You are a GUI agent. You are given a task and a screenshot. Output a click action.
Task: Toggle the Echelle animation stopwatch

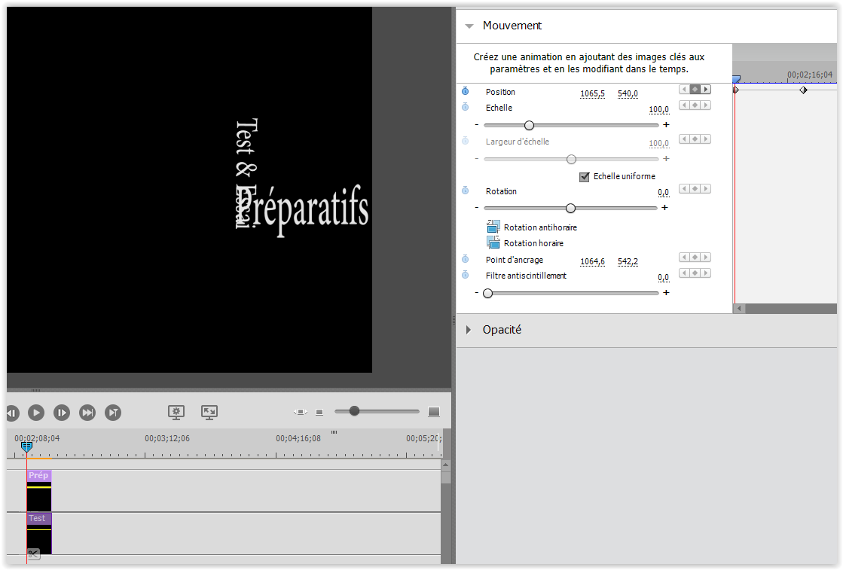466,108
